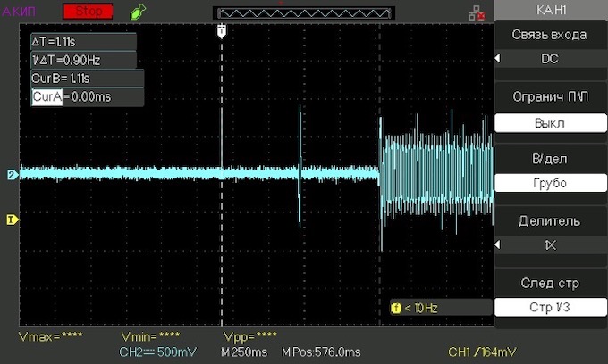The height and width of the screenshot is (364, 608).
Task: Toggle Грубо volts/div mode
Action: pyautogui.click(x=550, y=183)
